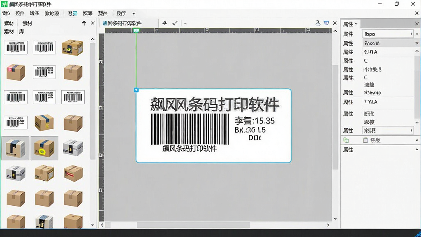This screenshot has height=237, width=421.
Task: Click the canvas horizontal scrollbar thumb
Action: click(x=193, y=225)
